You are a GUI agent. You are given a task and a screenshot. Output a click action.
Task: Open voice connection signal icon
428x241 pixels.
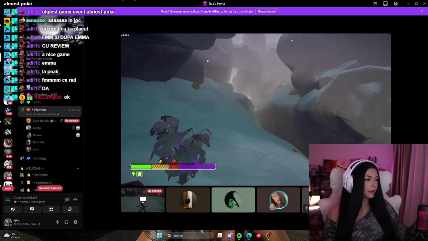[8, 199]
